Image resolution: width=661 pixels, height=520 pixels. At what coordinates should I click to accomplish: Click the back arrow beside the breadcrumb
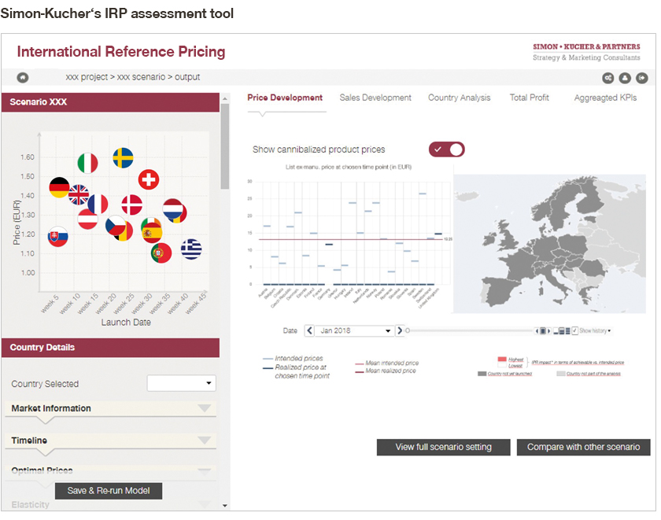click(x=22, y=78)
